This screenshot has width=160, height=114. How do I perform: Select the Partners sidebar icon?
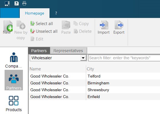coord(14,80)
